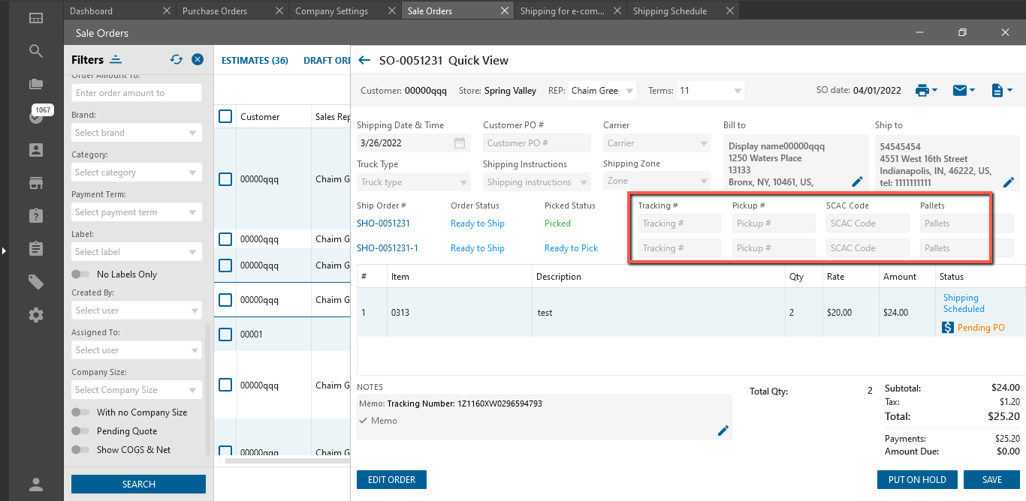Viewport: 1026px width, 501px height.
Task: Open the settings gear in left sidebar
Action: pos(36,315)
